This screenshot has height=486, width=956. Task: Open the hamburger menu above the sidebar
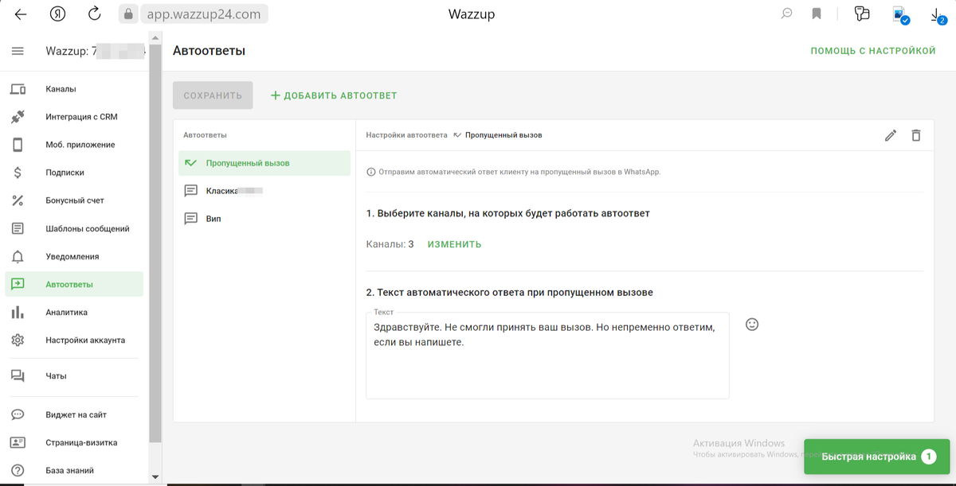pos(16,51)
